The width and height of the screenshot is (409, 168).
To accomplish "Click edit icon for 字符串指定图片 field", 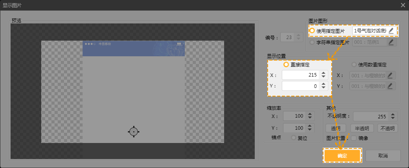I will click(x=391, y=42).
